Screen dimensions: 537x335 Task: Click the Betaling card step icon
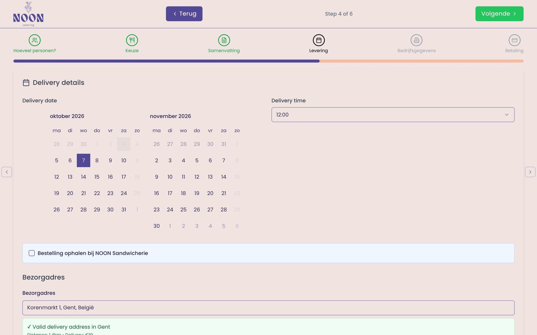[515, 40]
